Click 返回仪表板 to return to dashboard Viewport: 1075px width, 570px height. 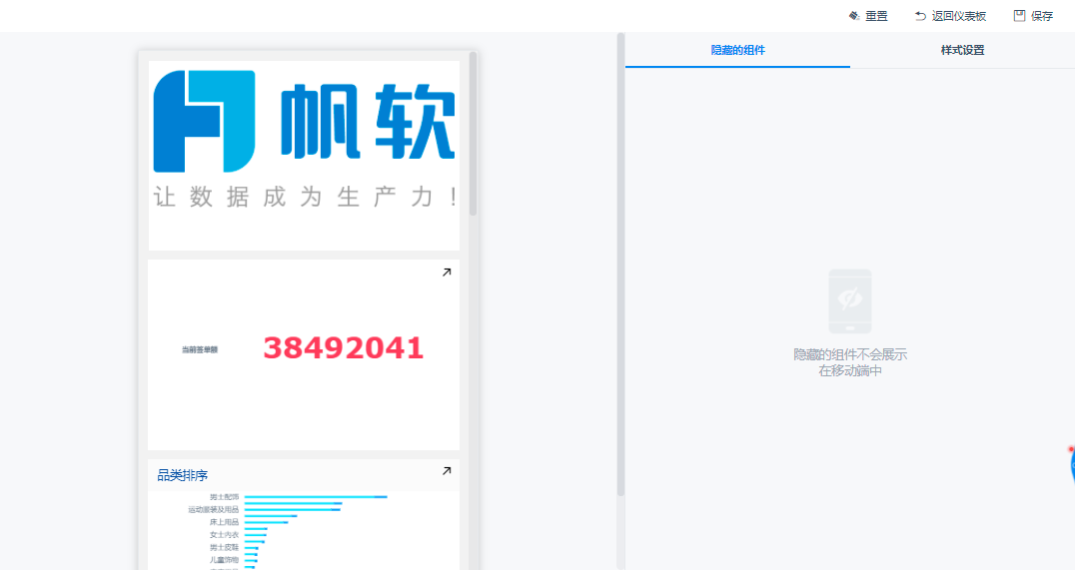[x=951, y=16]
